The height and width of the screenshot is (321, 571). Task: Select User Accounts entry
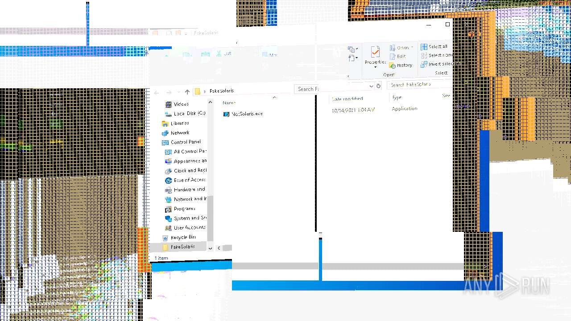coord(186,227)
